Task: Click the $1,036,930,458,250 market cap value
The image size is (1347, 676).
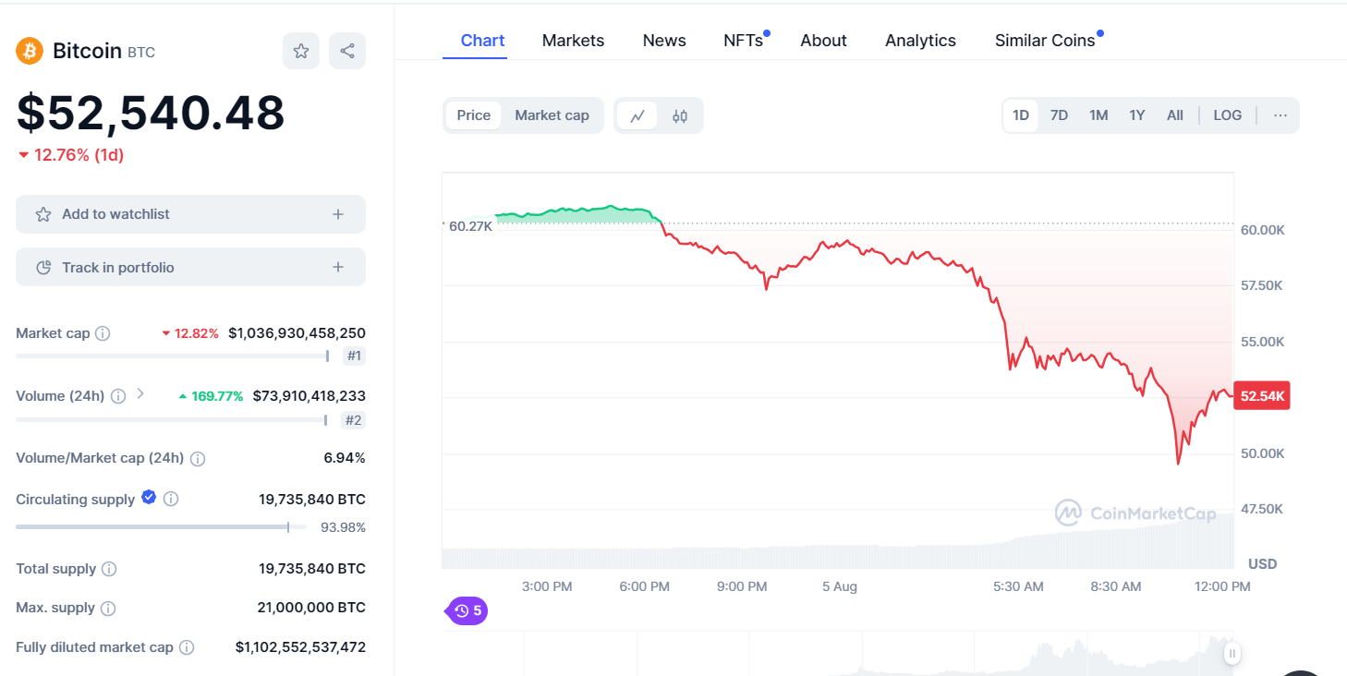Action: pos(297,333)
